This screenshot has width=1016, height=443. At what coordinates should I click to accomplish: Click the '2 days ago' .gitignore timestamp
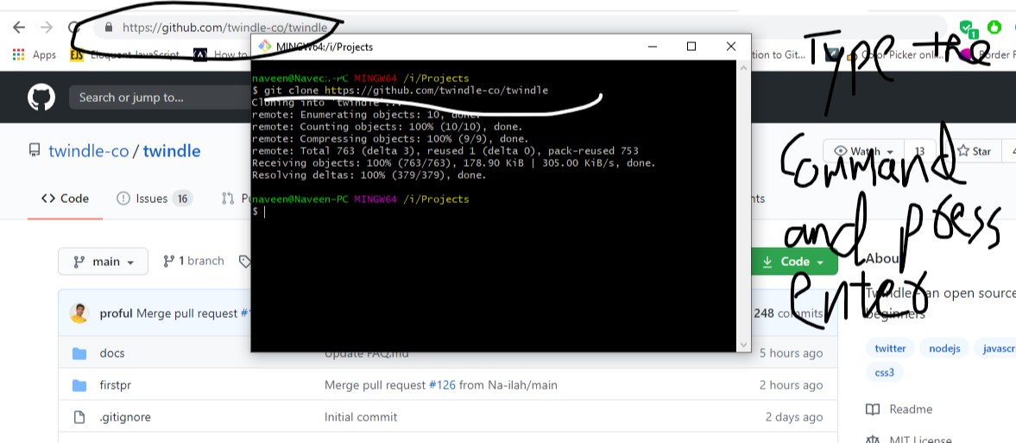tap(794, 417)
